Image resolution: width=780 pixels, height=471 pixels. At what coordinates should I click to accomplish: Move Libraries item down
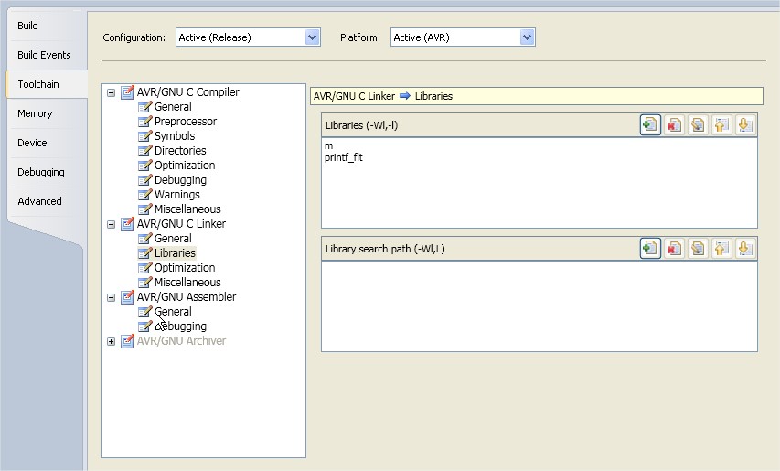tap(745, 124)
